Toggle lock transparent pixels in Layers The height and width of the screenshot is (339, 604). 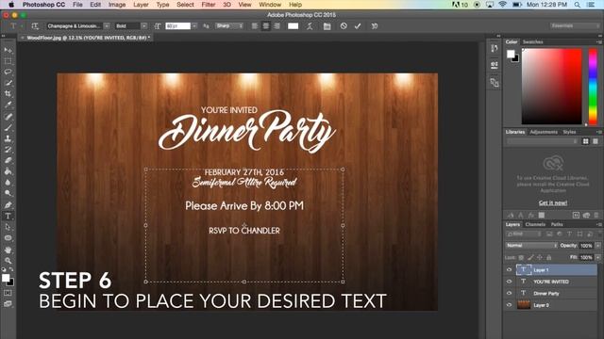(x=521, y=257)
